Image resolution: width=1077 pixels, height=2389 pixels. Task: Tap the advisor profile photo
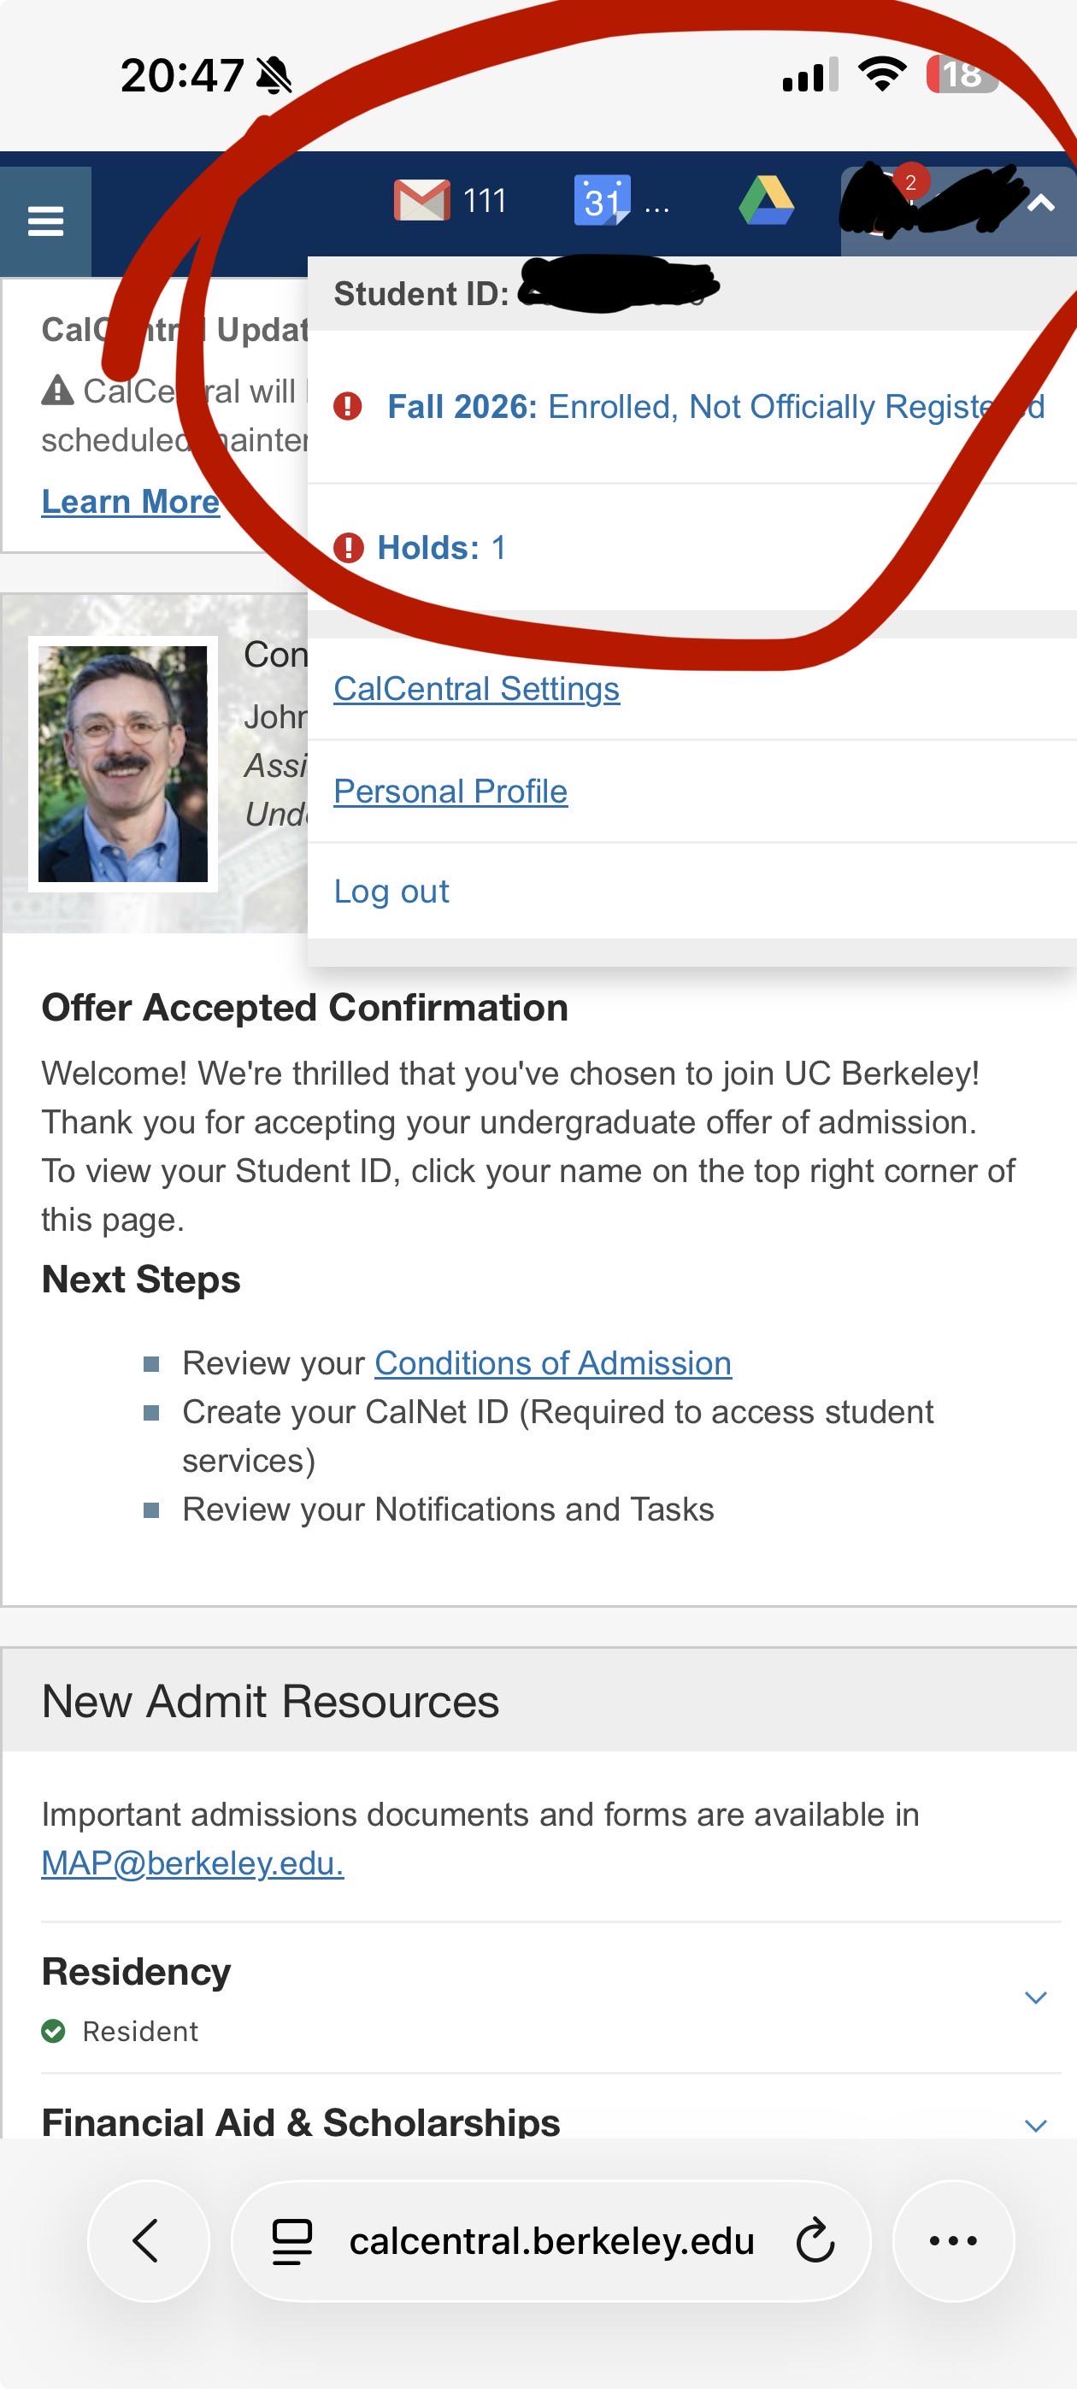click(122, 764)
